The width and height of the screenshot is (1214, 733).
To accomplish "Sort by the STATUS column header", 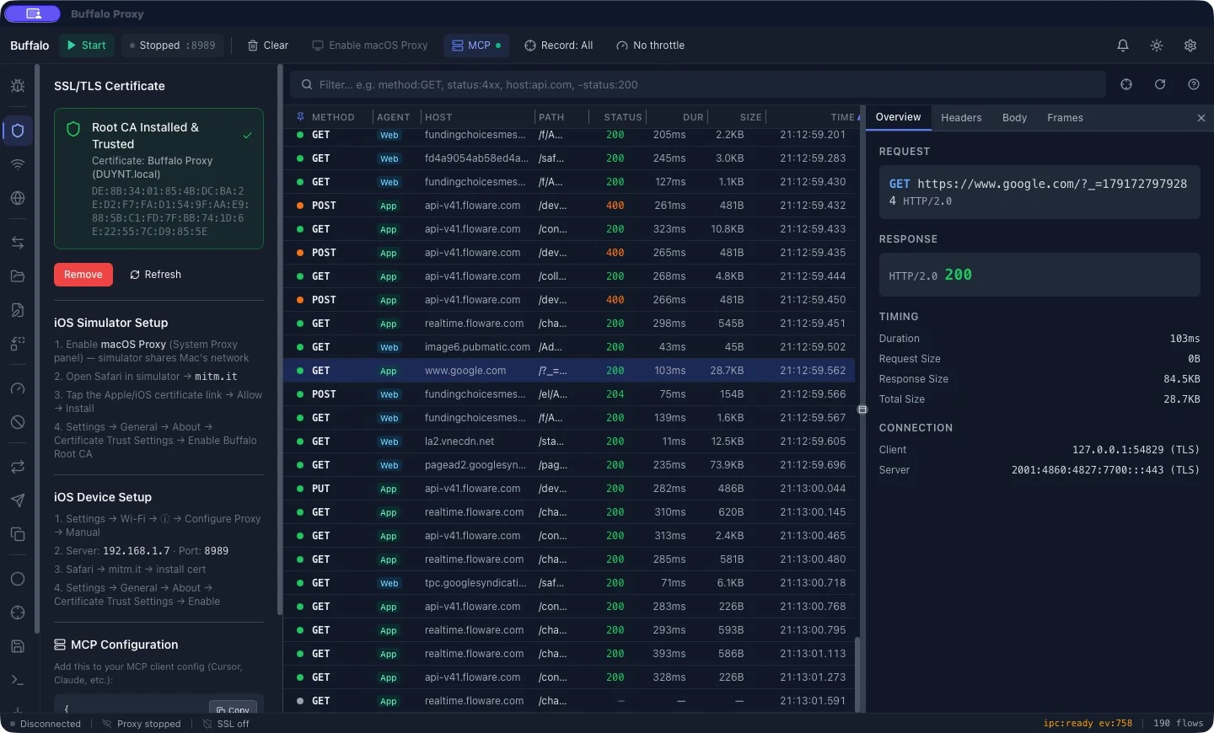I will pyautogui.click(x=623, y=117).
